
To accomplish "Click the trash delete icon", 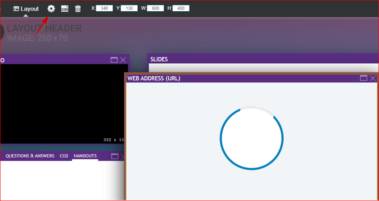I will click(x=78, y=9).
